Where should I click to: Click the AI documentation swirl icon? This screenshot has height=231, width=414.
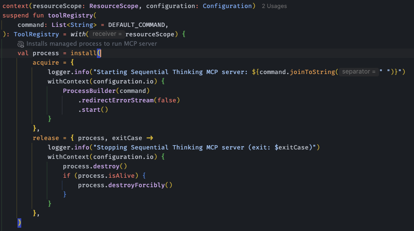21,44
